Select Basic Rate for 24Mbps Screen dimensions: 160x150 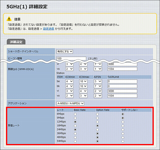(x=75, y=130)
